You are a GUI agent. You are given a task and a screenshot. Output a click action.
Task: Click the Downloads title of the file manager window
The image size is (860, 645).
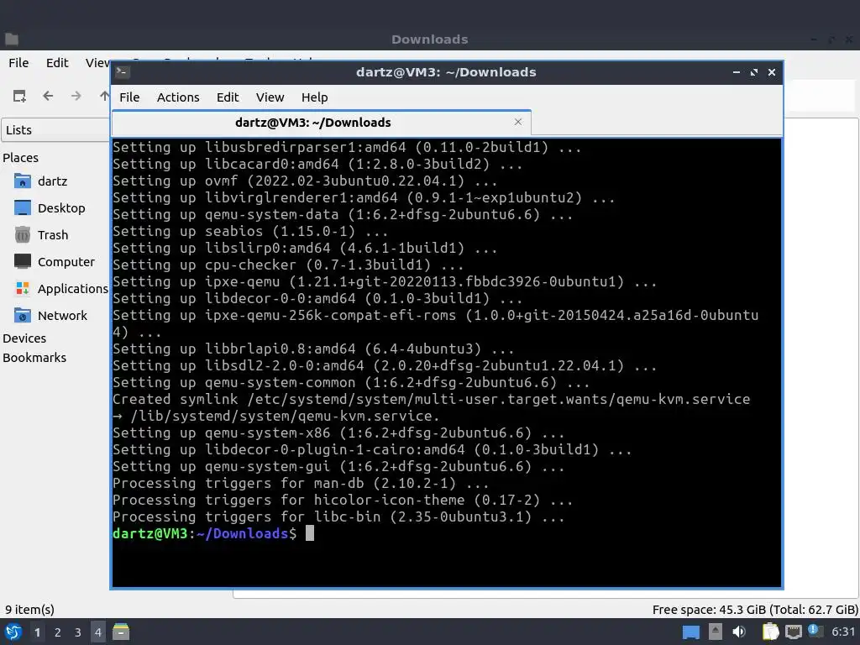[x=429, y=39]
